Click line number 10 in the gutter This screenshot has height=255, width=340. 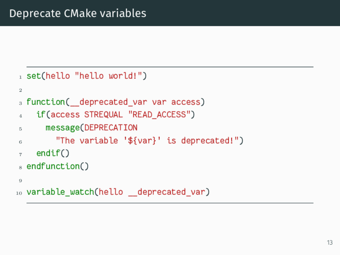pyautogui.click(x=19, y=193)
